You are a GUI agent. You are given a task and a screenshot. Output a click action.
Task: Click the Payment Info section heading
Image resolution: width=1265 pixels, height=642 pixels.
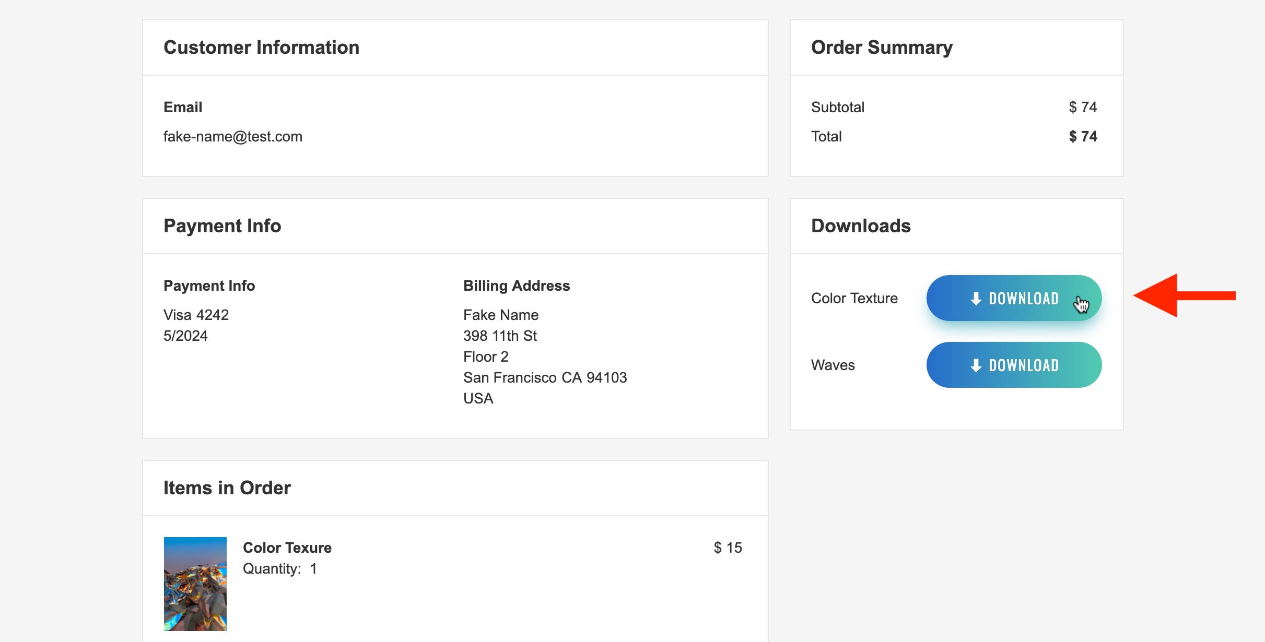click(222, 226)
